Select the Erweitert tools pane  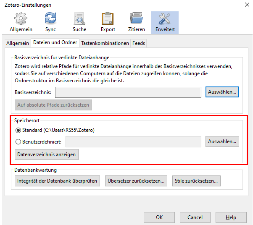point(165,22)
